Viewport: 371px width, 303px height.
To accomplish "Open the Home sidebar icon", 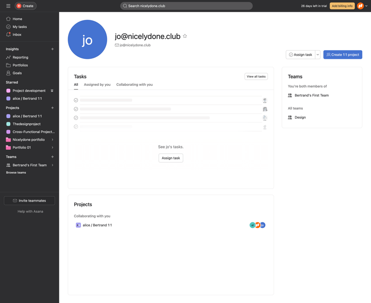I will coord(8,19).
